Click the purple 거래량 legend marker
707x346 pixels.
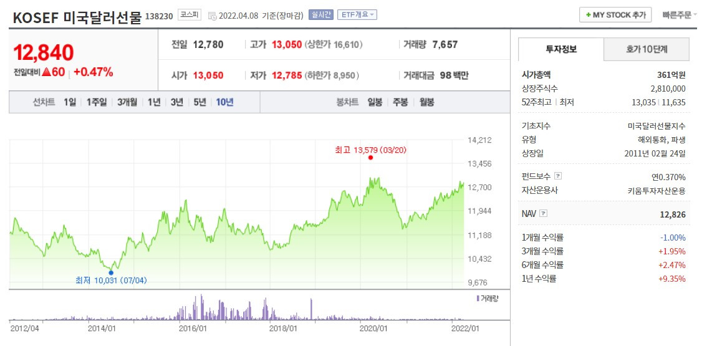click(478, 298)
